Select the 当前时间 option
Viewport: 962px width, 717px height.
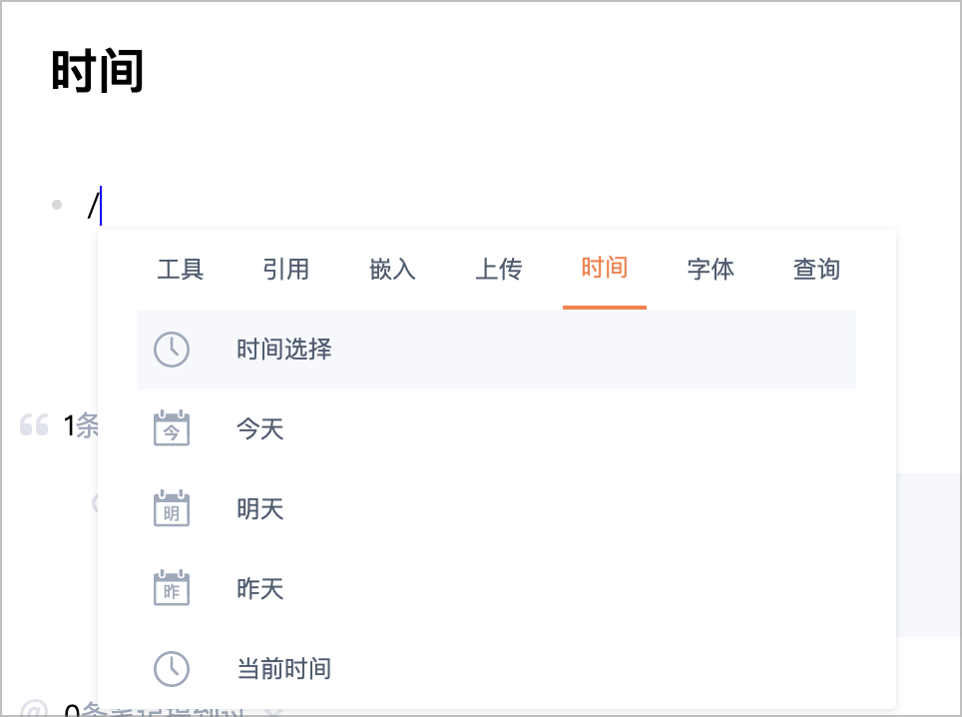(x=283, y=669)
